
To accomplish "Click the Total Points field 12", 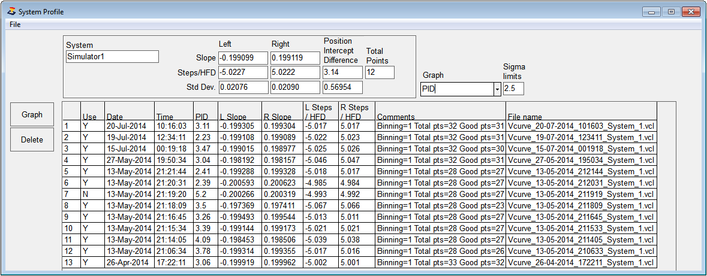I will click(380, 72).
